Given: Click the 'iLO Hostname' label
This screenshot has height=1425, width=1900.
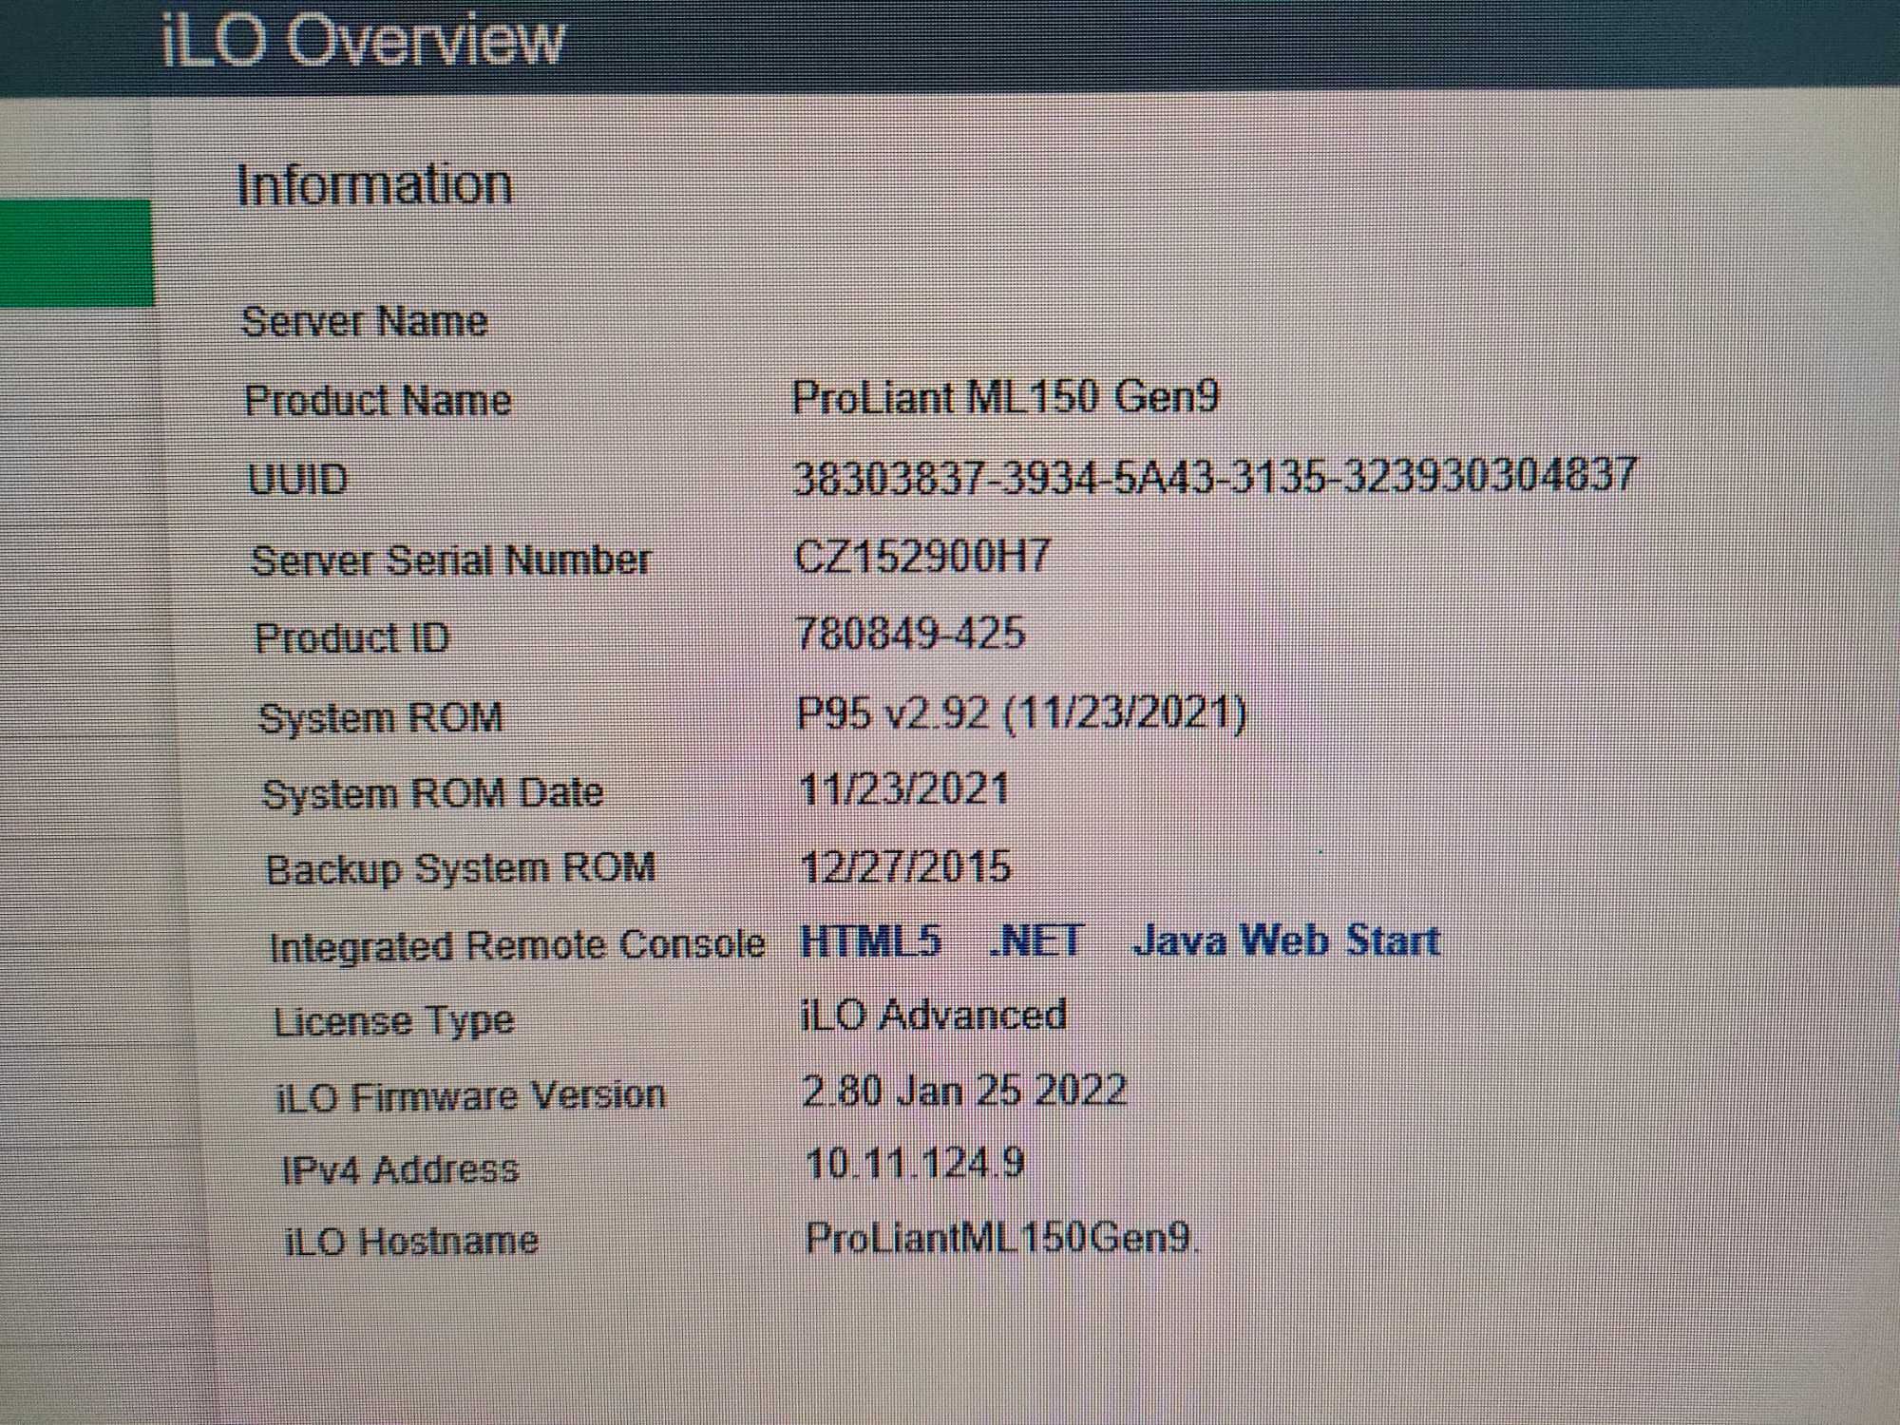Looking at the screenshot, I should click(x=411, y=1242).
